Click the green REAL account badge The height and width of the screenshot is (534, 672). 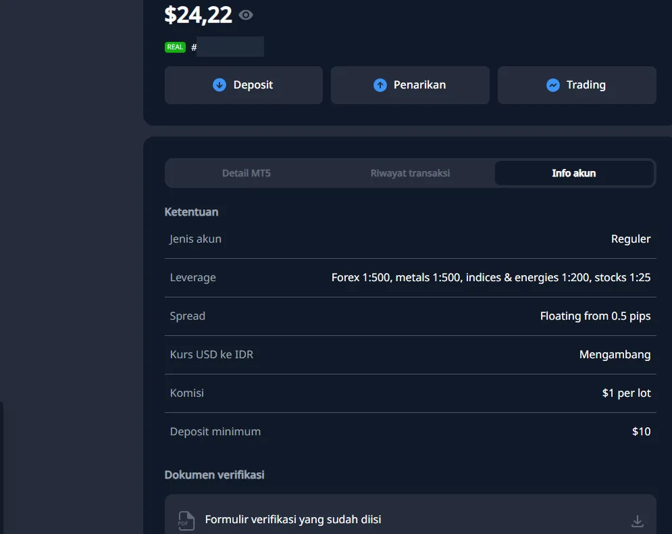pos(175,47)
